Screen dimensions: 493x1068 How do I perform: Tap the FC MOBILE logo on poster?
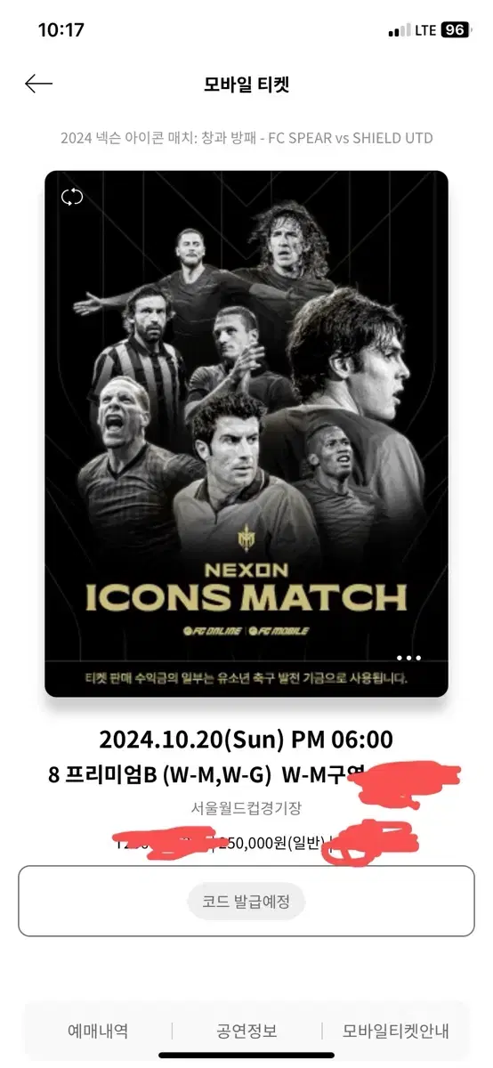point(279,630)
